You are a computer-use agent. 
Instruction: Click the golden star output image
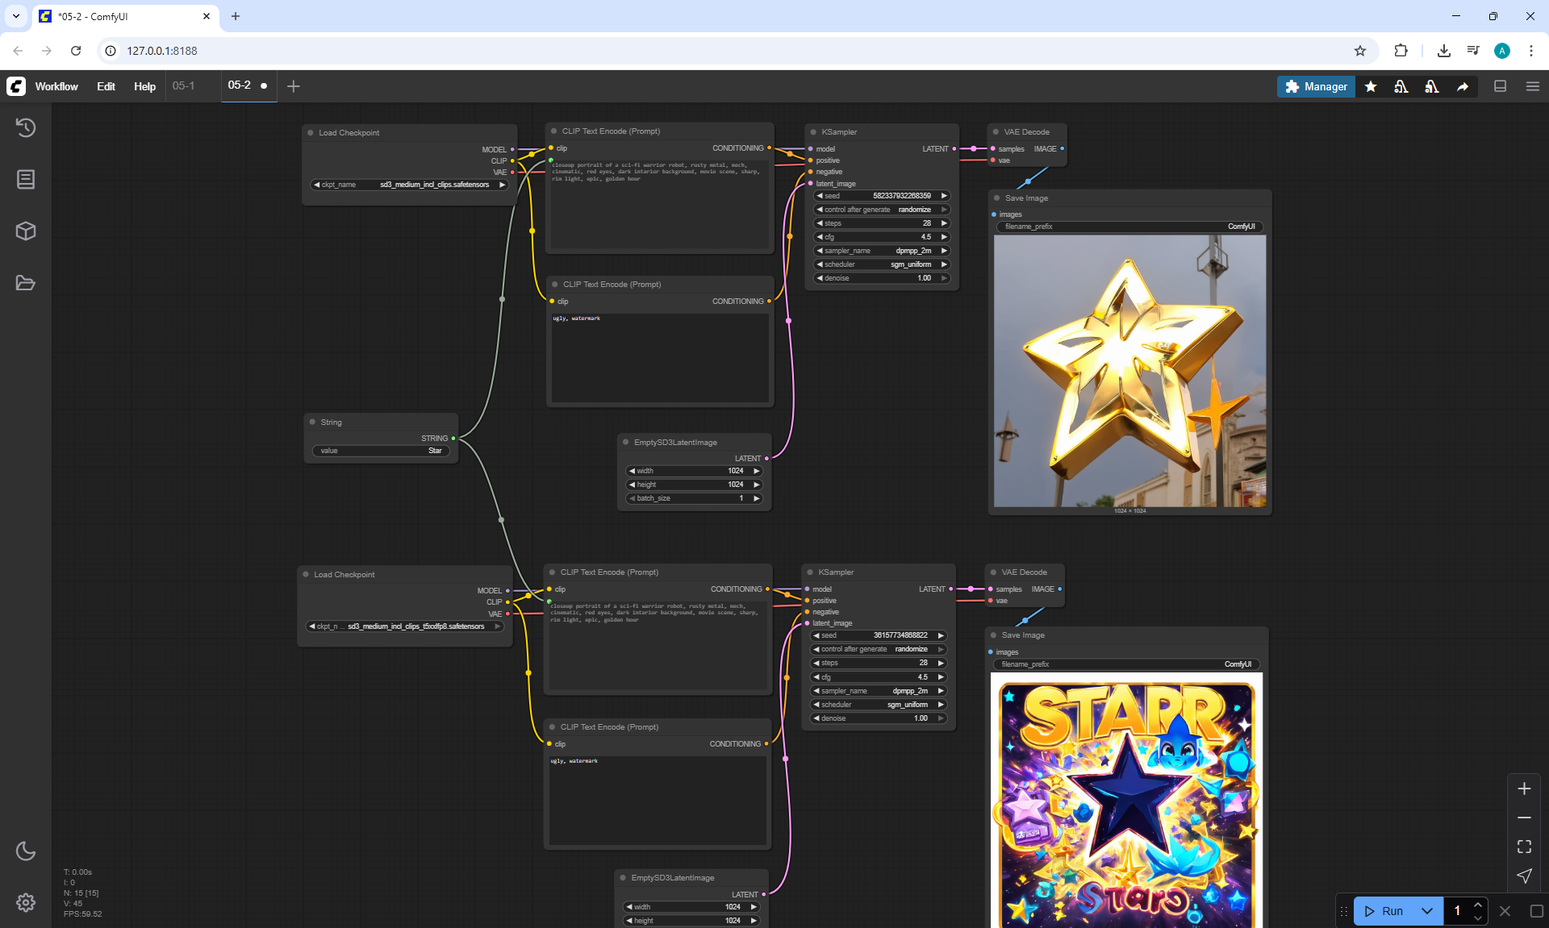tap(1129, 371)
